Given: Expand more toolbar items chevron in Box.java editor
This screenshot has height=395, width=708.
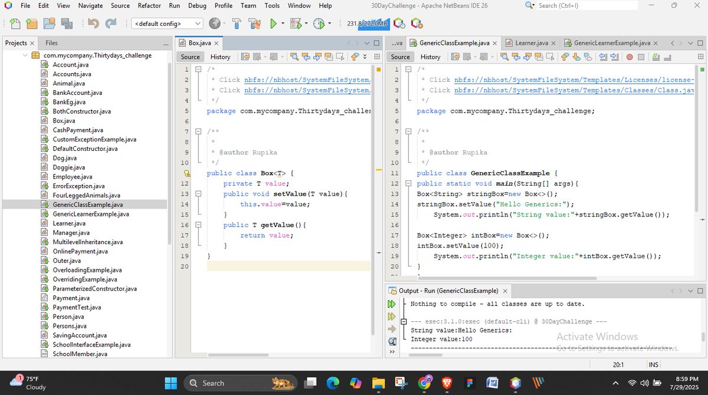Looking at the screenshot, I should click(365, 57).
